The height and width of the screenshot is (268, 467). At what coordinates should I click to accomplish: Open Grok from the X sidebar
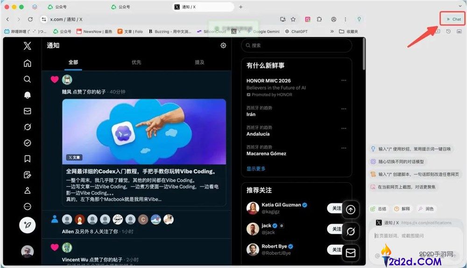[x=28, y=127]
